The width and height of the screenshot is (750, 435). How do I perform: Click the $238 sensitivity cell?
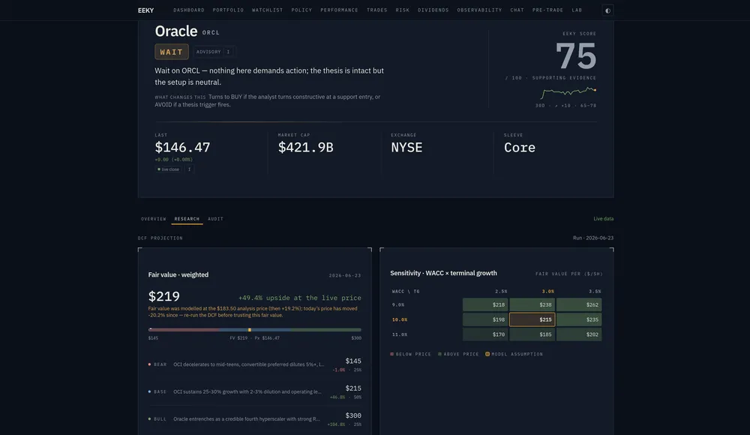(x=532, y=304)
